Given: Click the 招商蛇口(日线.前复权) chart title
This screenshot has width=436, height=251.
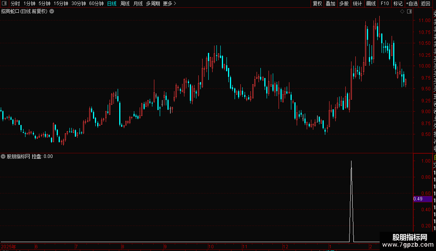Looking at the screenshot, I should coord(24,12).
